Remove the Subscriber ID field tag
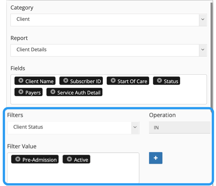The height and width of the screenshot is (186, 216). click(66, 80)
